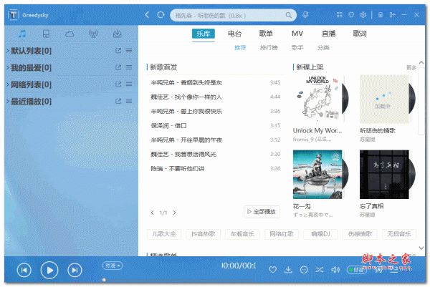Screen dimensions: 430x287
Task: Open the 网络红歌 tag
Action: [282, 234]
